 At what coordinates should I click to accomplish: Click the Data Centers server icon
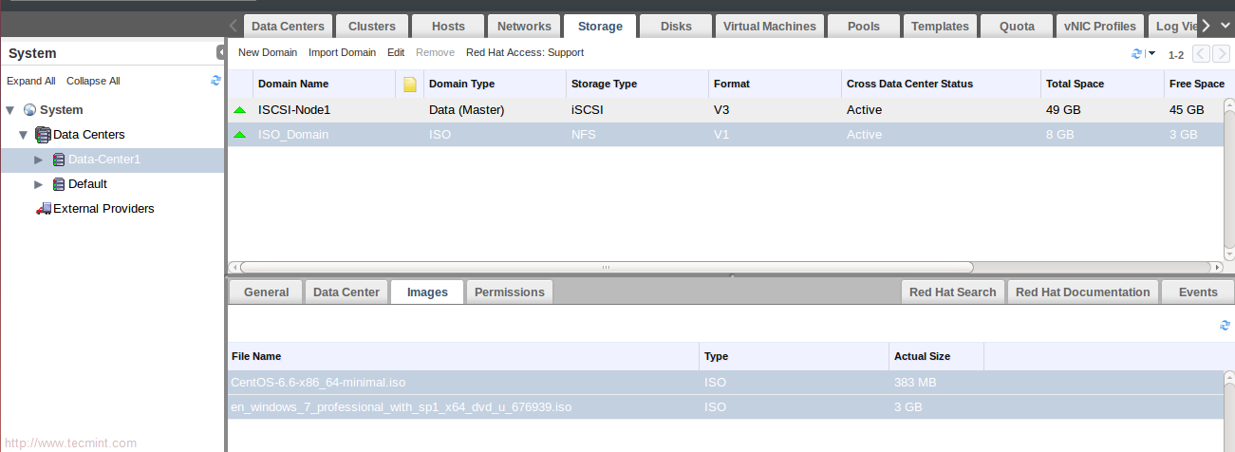[x=43, y=135]
